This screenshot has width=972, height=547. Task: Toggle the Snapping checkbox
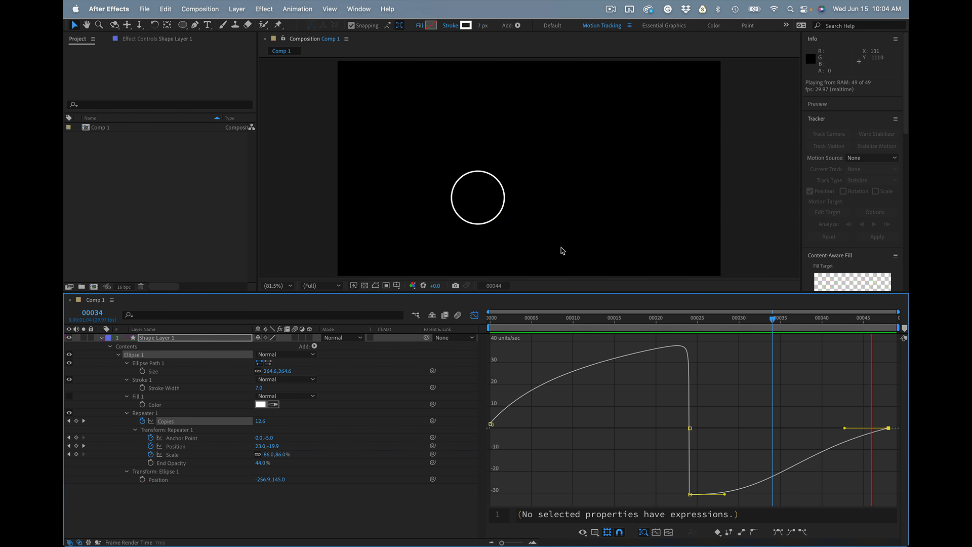coord(351,25)
